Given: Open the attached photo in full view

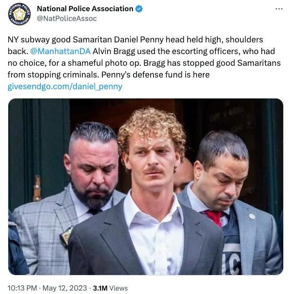Looking at the screenshot, I should pos(146,187).
